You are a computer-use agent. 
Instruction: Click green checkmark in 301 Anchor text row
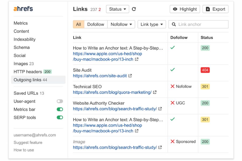(173, 119)
